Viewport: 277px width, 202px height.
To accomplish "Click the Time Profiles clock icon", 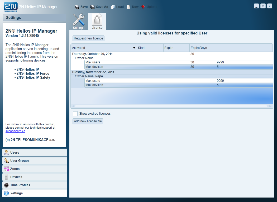I will pos(6,185).
